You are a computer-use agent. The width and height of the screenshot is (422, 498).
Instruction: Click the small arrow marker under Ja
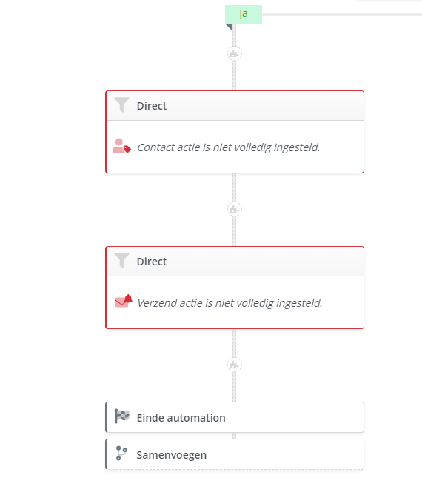pos(230,27)
